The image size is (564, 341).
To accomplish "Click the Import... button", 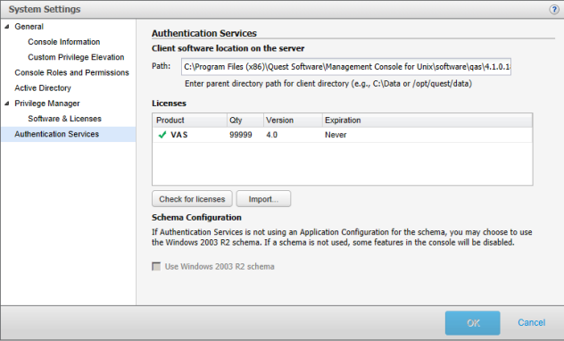I will [x=263, y=199].
